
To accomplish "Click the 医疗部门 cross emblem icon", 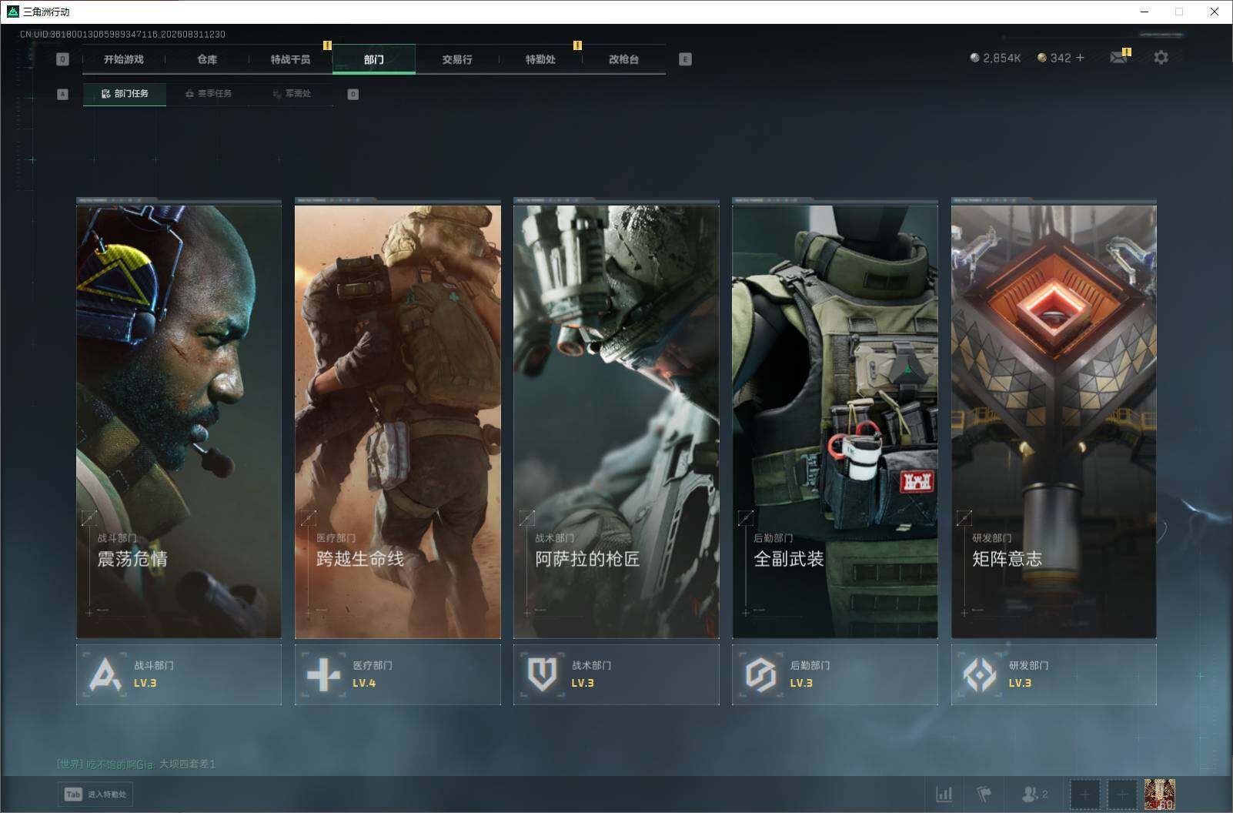I will (x=323, y=675).
